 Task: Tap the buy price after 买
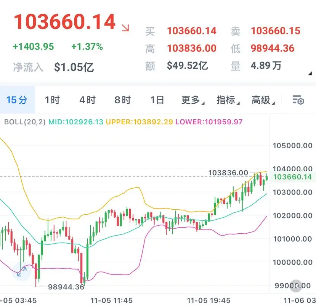192,31
